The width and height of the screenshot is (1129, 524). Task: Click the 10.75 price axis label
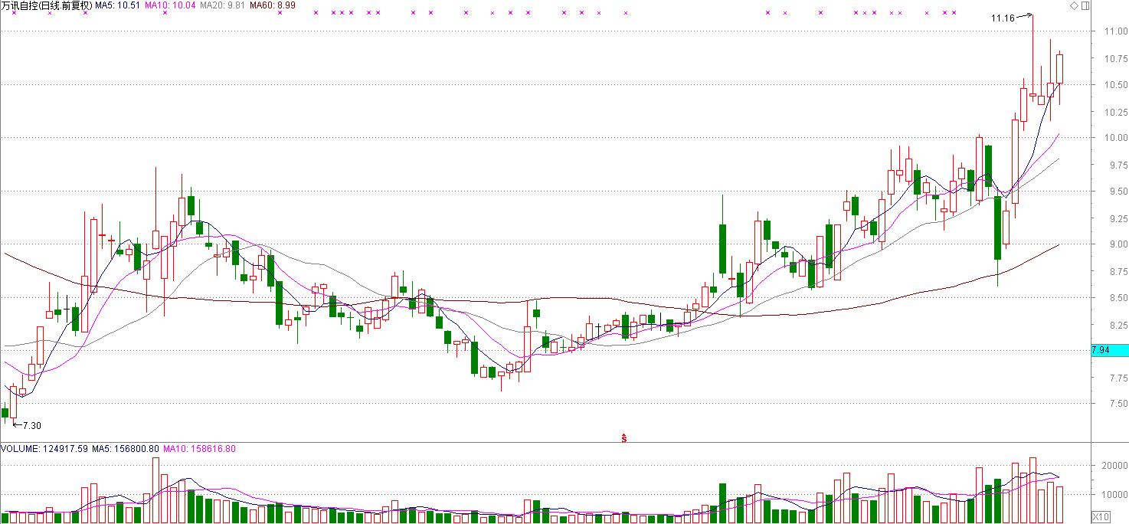click(x=1115, y=58)
